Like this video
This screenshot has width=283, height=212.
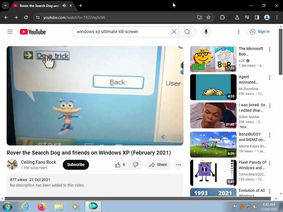tap(120, 165)
